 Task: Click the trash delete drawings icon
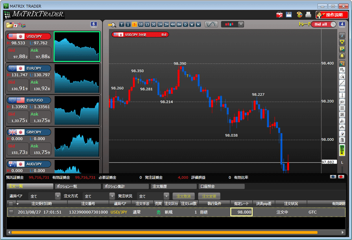pyautogui.click(x=342, y=140)
